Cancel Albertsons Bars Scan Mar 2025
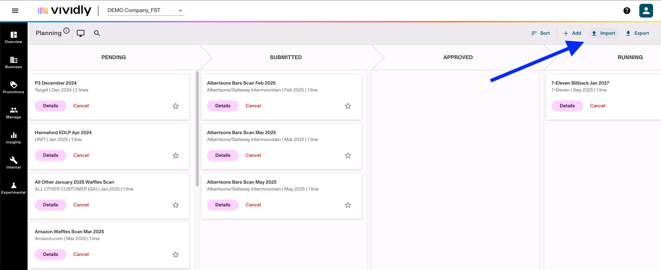 [x=253, y=155]
